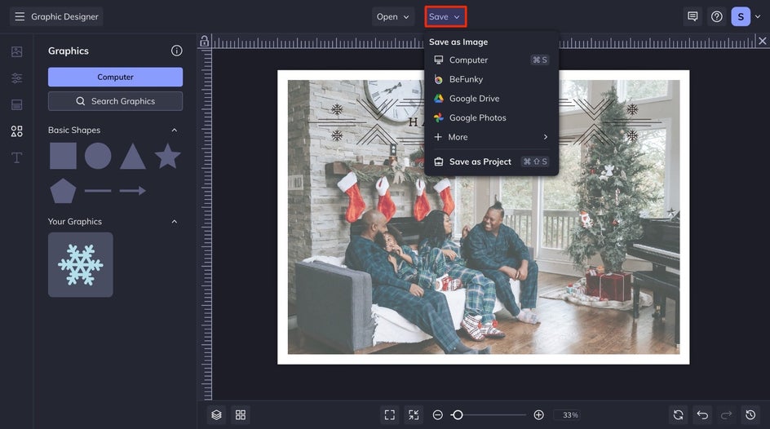Expand the account dropdown arrow
The width and height of the screenshot is (770, 429).
(x=758, y=16)
